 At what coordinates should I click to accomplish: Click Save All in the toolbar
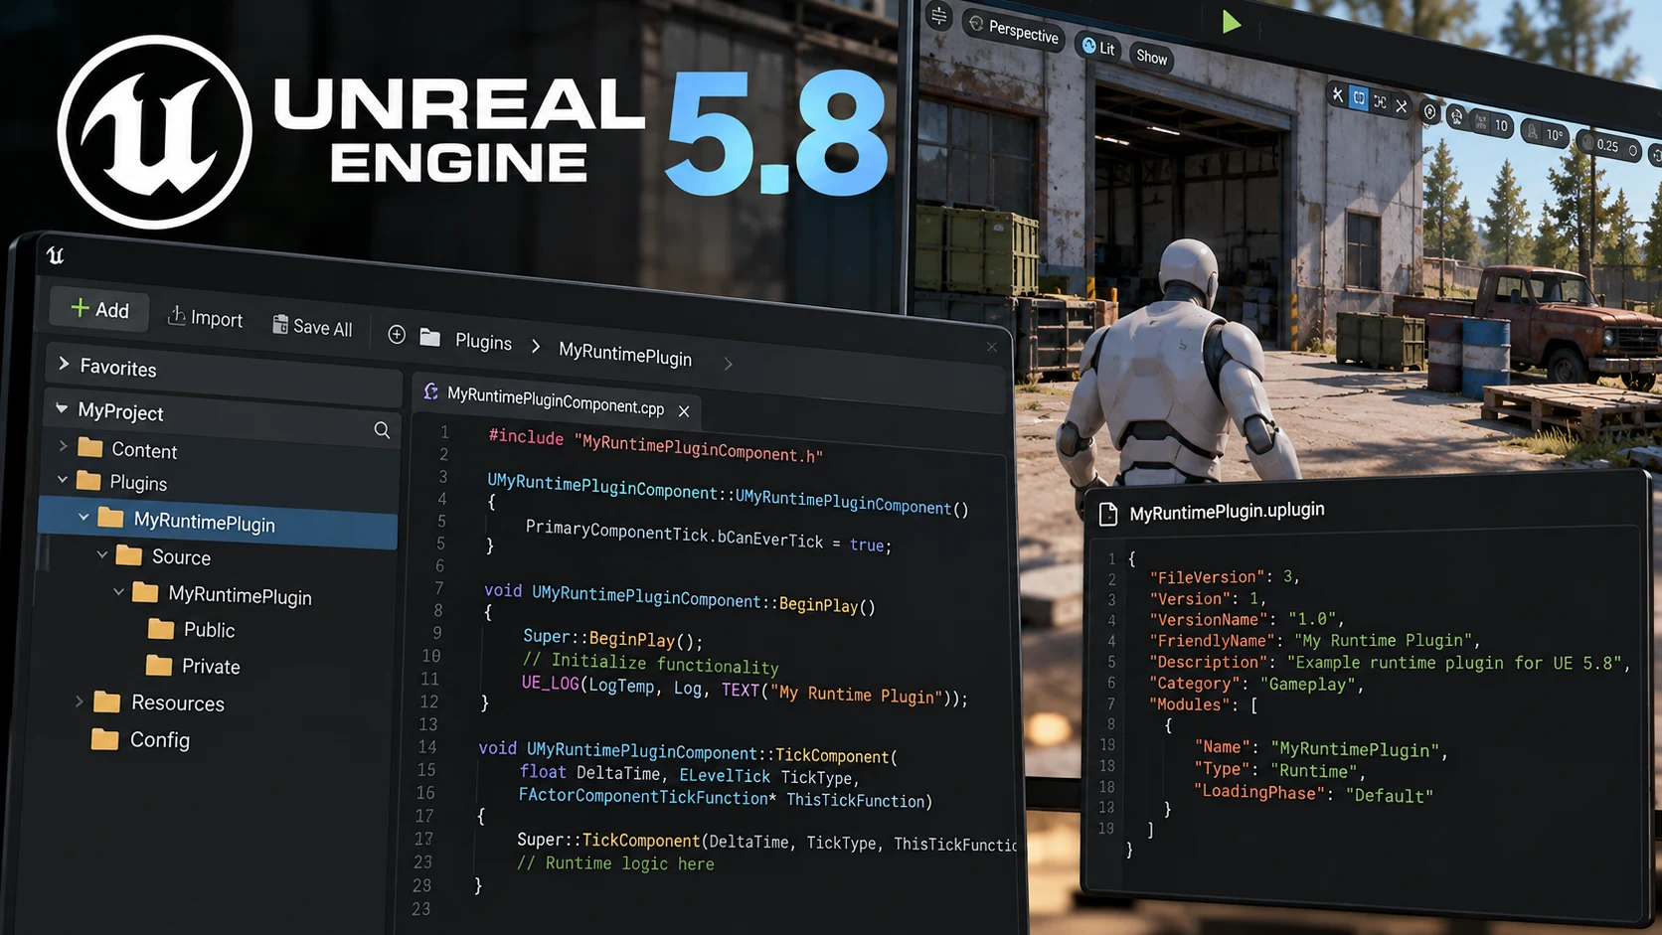(x=312, y=327)
